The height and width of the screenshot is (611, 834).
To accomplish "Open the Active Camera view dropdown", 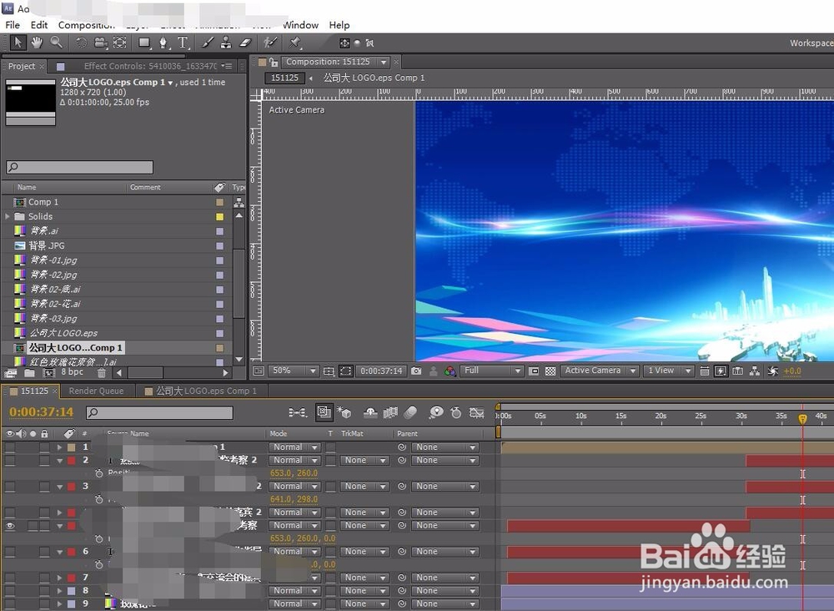I will (599, 371).
